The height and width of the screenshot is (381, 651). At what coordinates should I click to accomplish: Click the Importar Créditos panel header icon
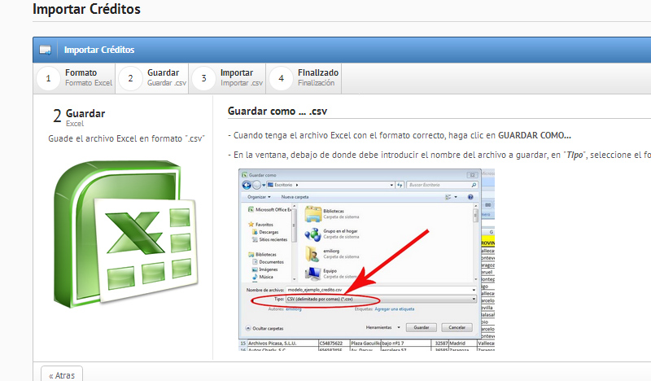tap(46, 50)
